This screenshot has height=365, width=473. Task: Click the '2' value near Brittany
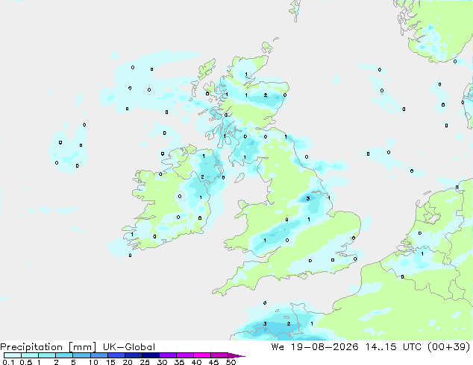[x=289, y=324]
